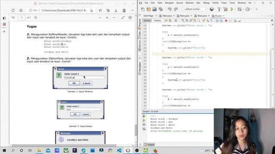
Task: Zoom in the PDF with plus icon
Action: 107,18
